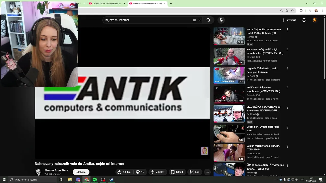Like the video with thumbs up
Screen dimensions: 326x183
point(124,172)
